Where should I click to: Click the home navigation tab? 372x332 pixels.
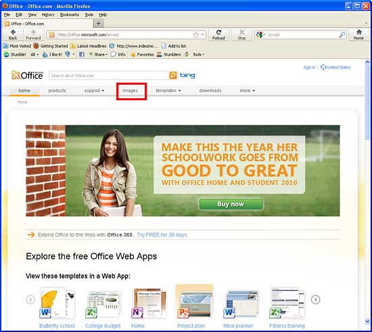pos(24,91)
